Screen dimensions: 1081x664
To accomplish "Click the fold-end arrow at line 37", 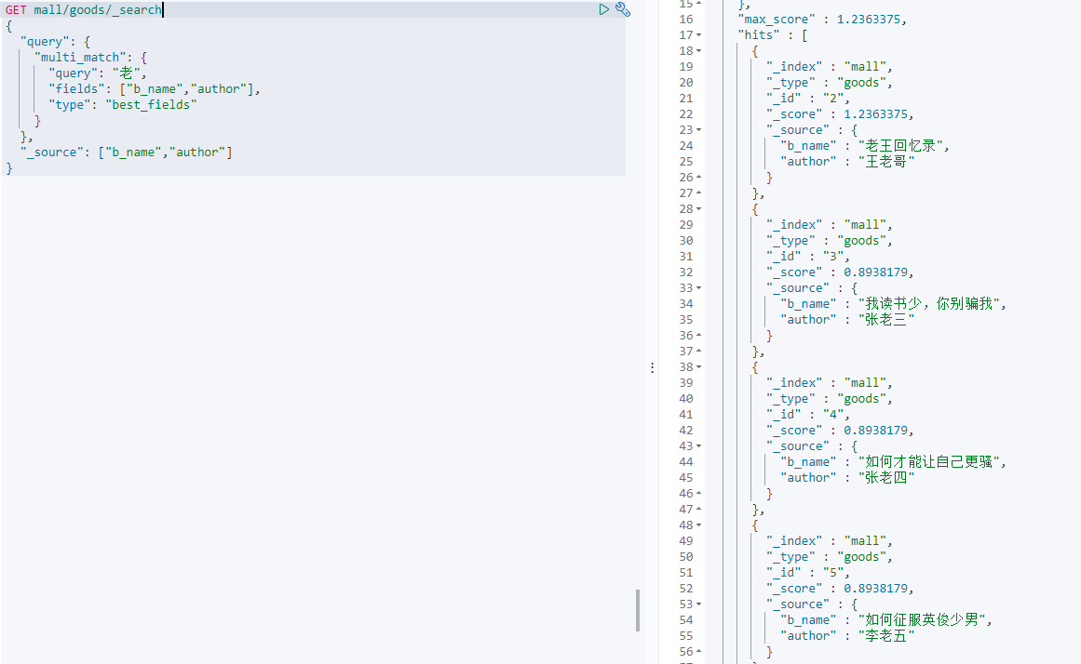I will (699, 352).
